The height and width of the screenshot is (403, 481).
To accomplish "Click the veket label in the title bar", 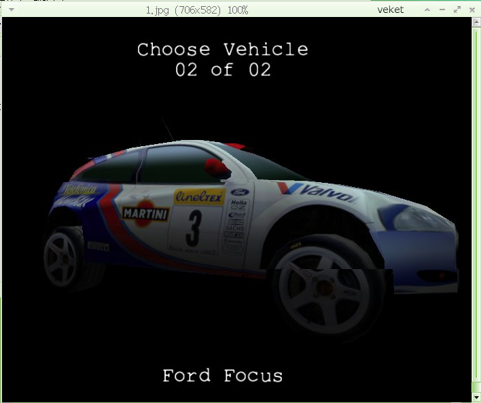I will pyautogui.click(x=391, y=10).
